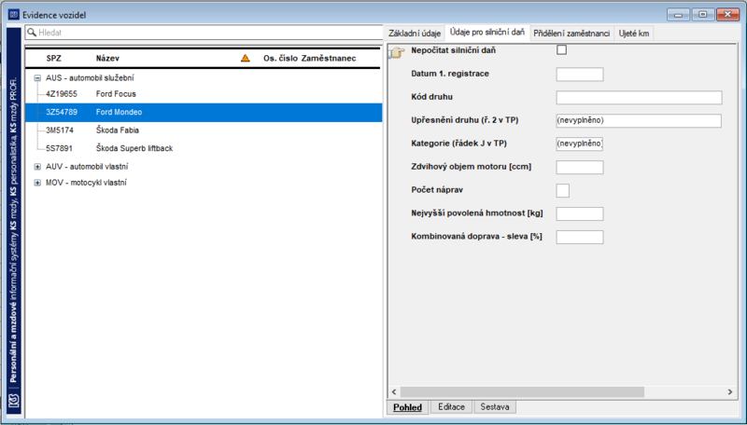Screen dimensions: 747x425
Task: Select the Ford Mondeo 3Z54789 row
Action: 204,112
